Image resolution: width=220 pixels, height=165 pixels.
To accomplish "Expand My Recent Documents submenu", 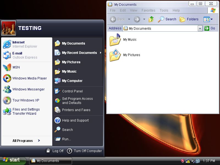I will (x=78, y=53).
